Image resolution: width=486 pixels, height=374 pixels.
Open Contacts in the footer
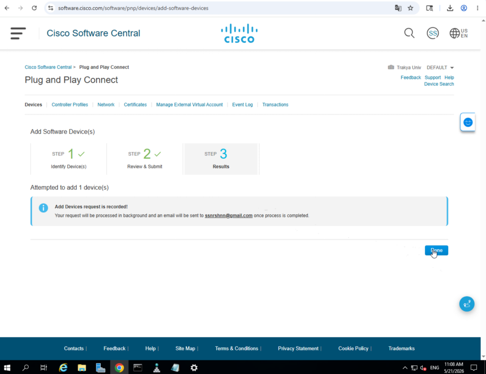74,349
